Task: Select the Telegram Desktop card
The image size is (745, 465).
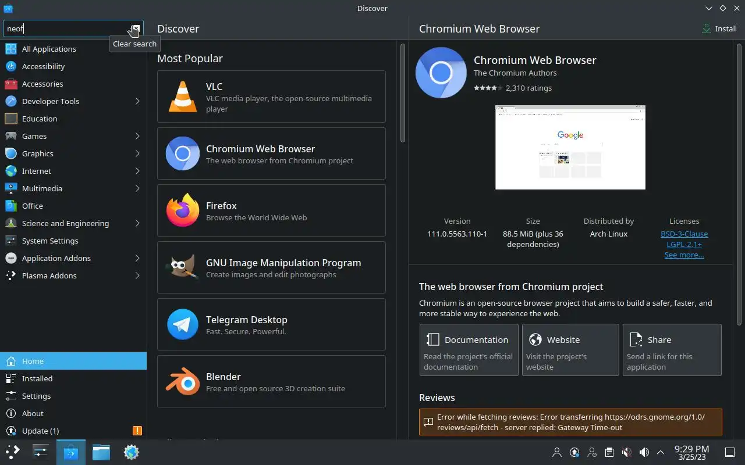Action: pos(271,324)
